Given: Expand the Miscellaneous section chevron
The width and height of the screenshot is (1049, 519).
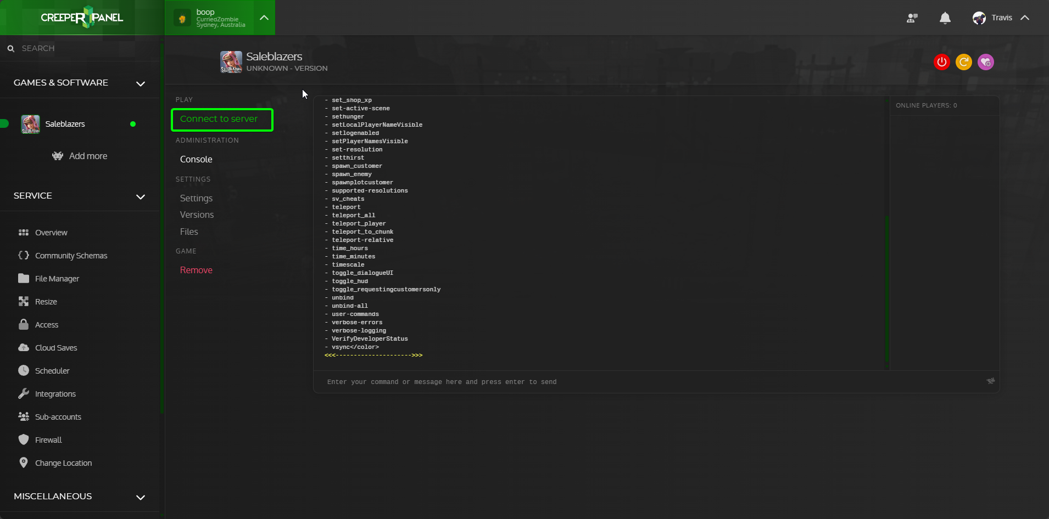Looking at the screenshot, I should pos(141,497).
